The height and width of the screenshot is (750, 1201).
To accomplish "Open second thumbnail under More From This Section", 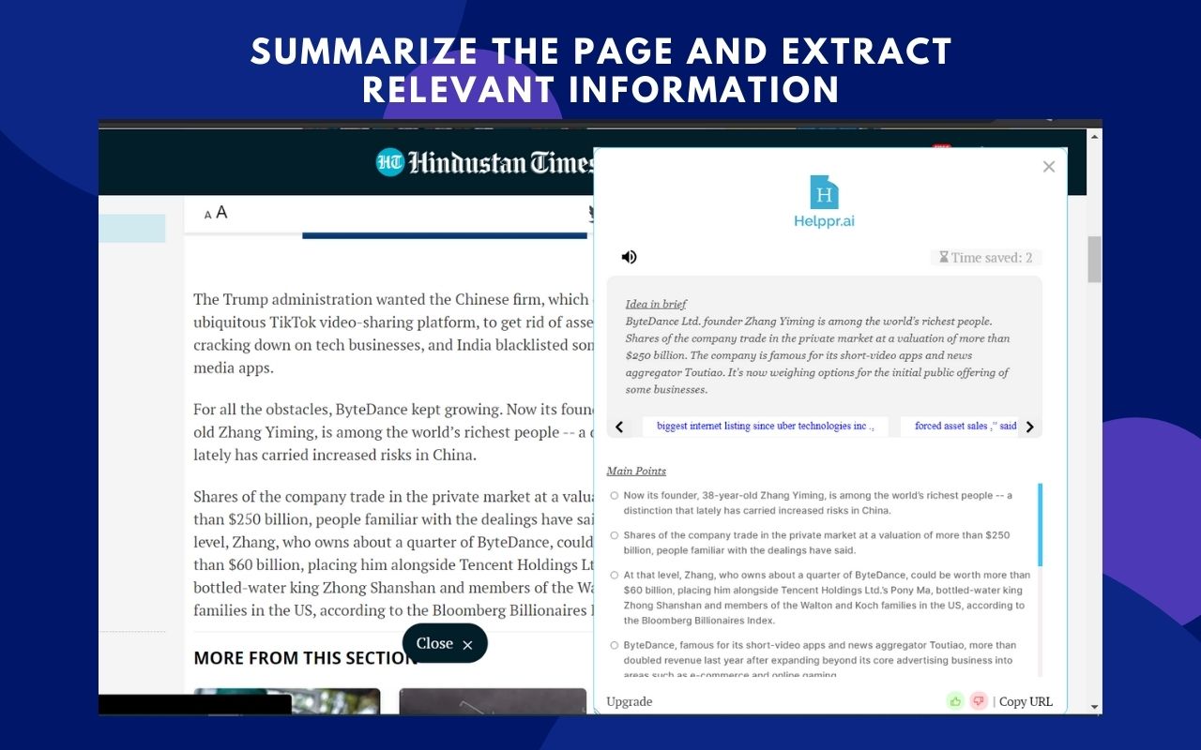I will 493,701.
